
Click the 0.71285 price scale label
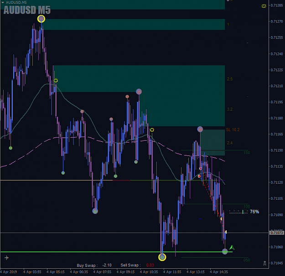(277, 5)
